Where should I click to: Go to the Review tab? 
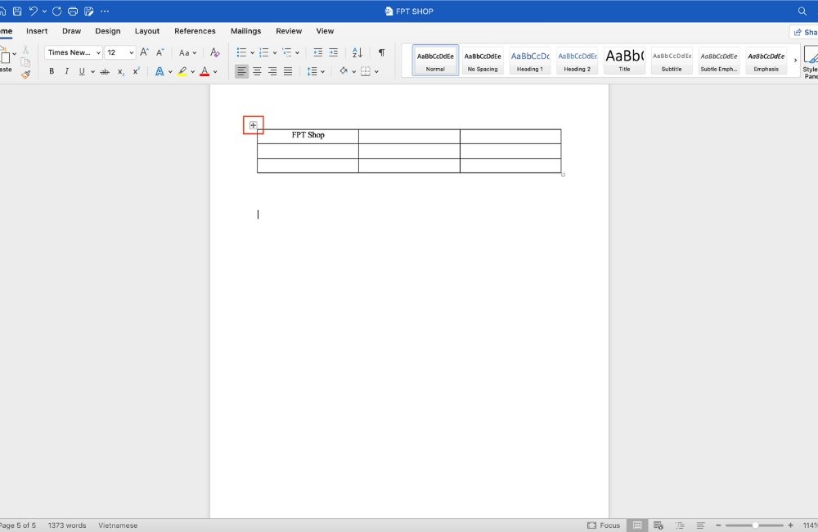coord(289,31)
